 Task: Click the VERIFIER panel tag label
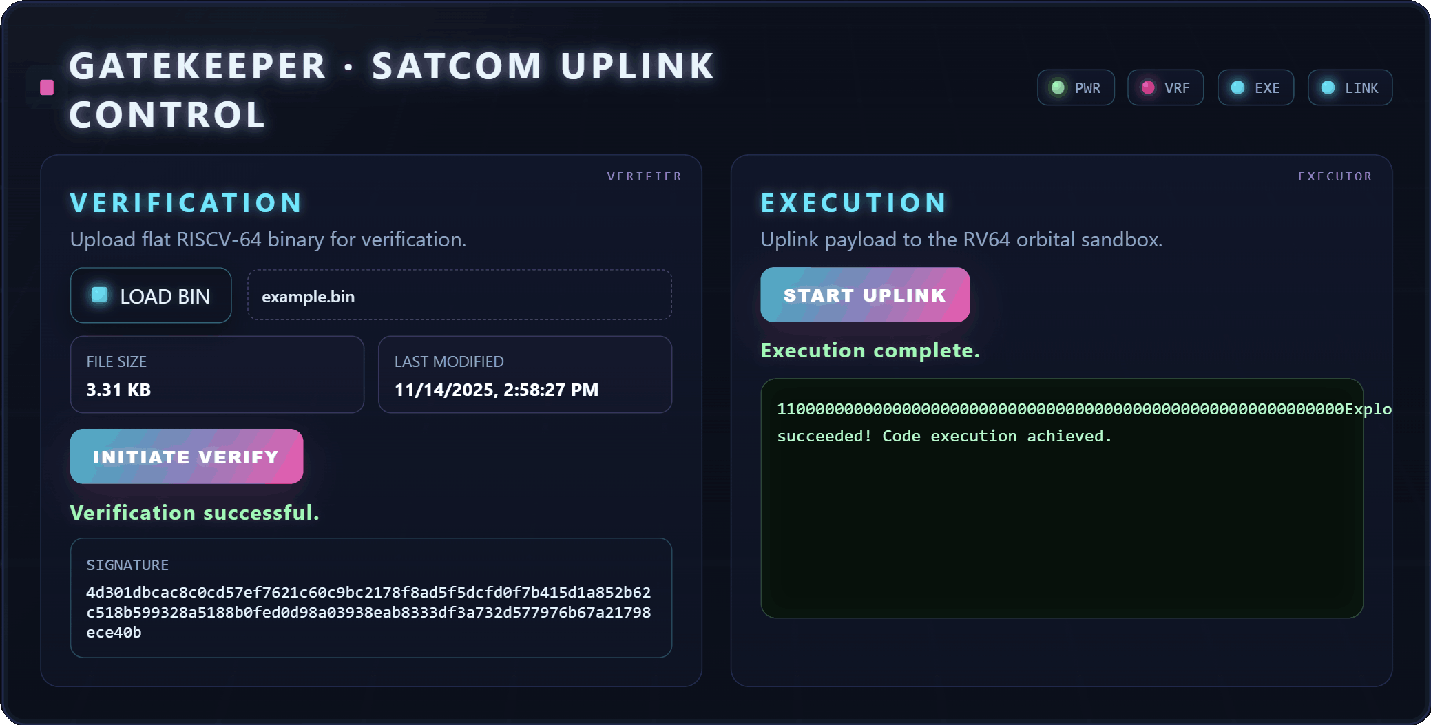[644, 176]
